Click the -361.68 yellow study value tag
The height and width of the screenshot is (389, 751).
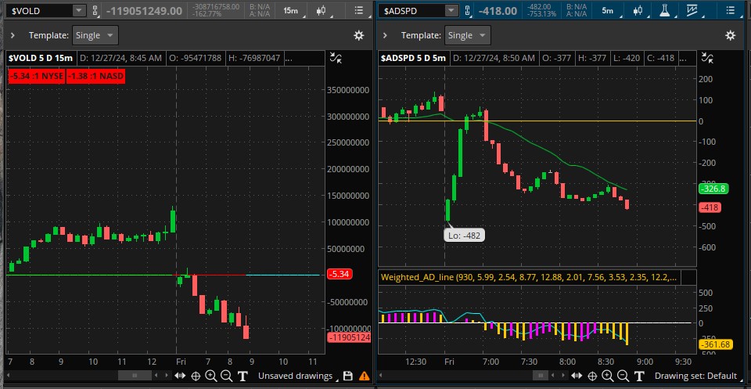717,344
